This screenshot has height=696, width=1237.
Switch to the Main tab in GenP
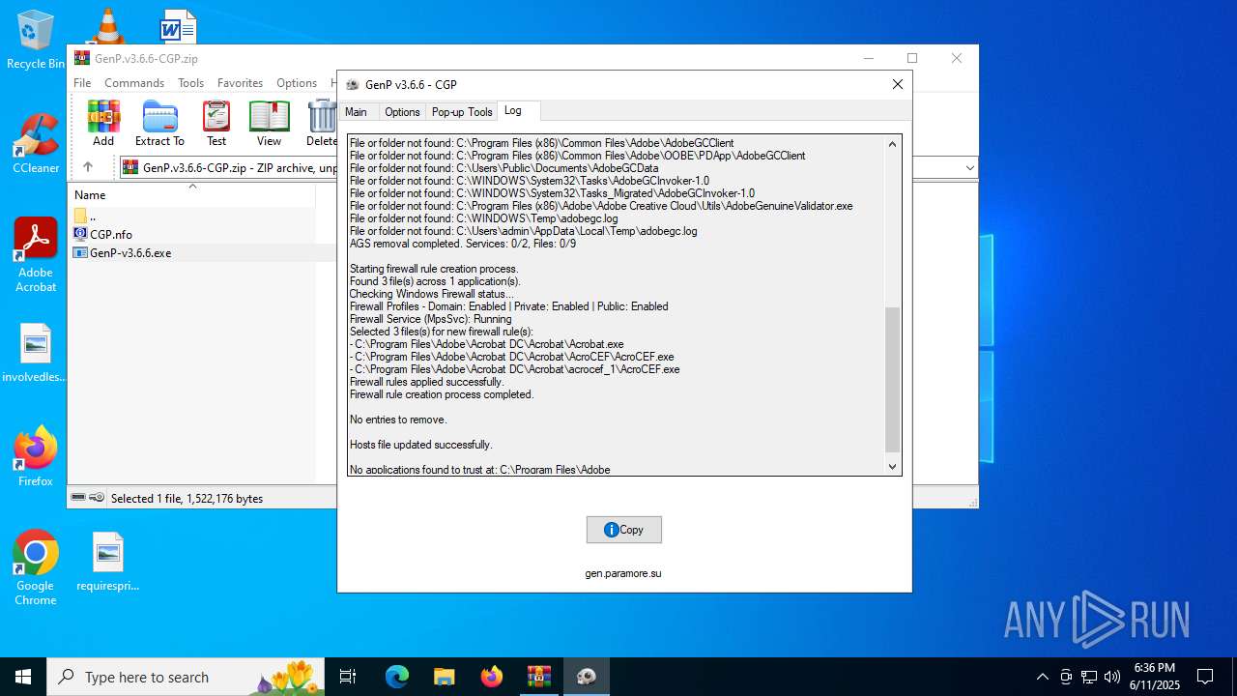pos(356,112)
